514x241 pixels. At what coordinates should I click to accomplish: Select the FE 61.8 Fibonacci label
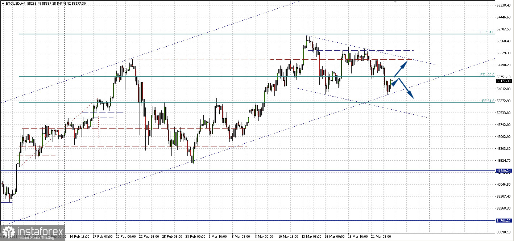(x=488, y=101)
